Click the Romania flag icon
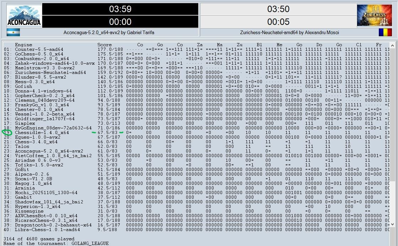This screenshot has width=398, height=246. click(x=385, y=32)
